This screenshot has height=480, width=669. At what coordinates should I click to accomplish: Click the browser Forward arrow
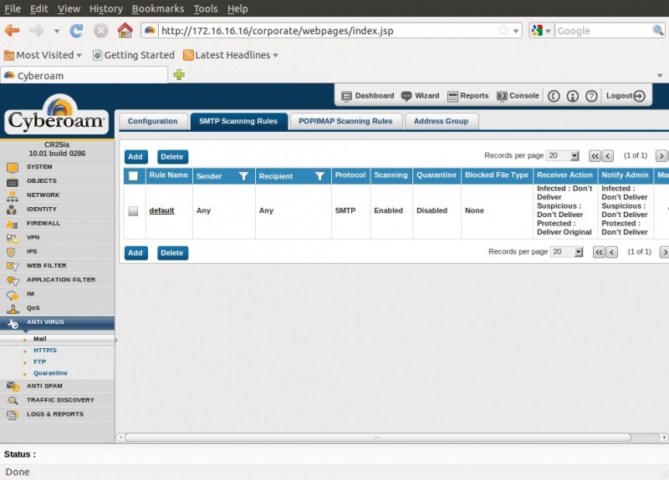pyautogui.click(x=37, y=31)
